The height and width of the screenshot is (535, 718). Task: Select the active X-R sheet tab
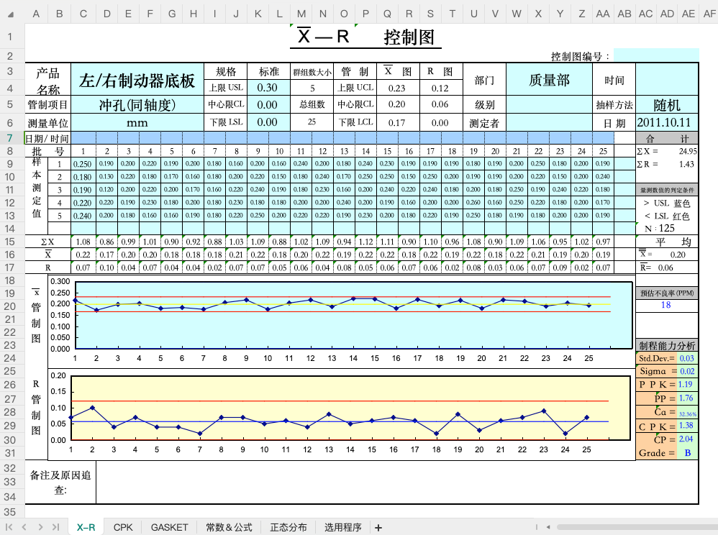pos(86,527)
